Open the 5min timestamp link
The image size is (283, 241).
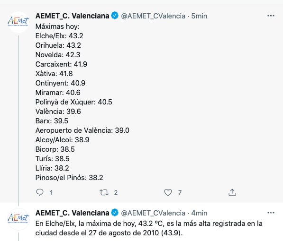coord(199,16)
